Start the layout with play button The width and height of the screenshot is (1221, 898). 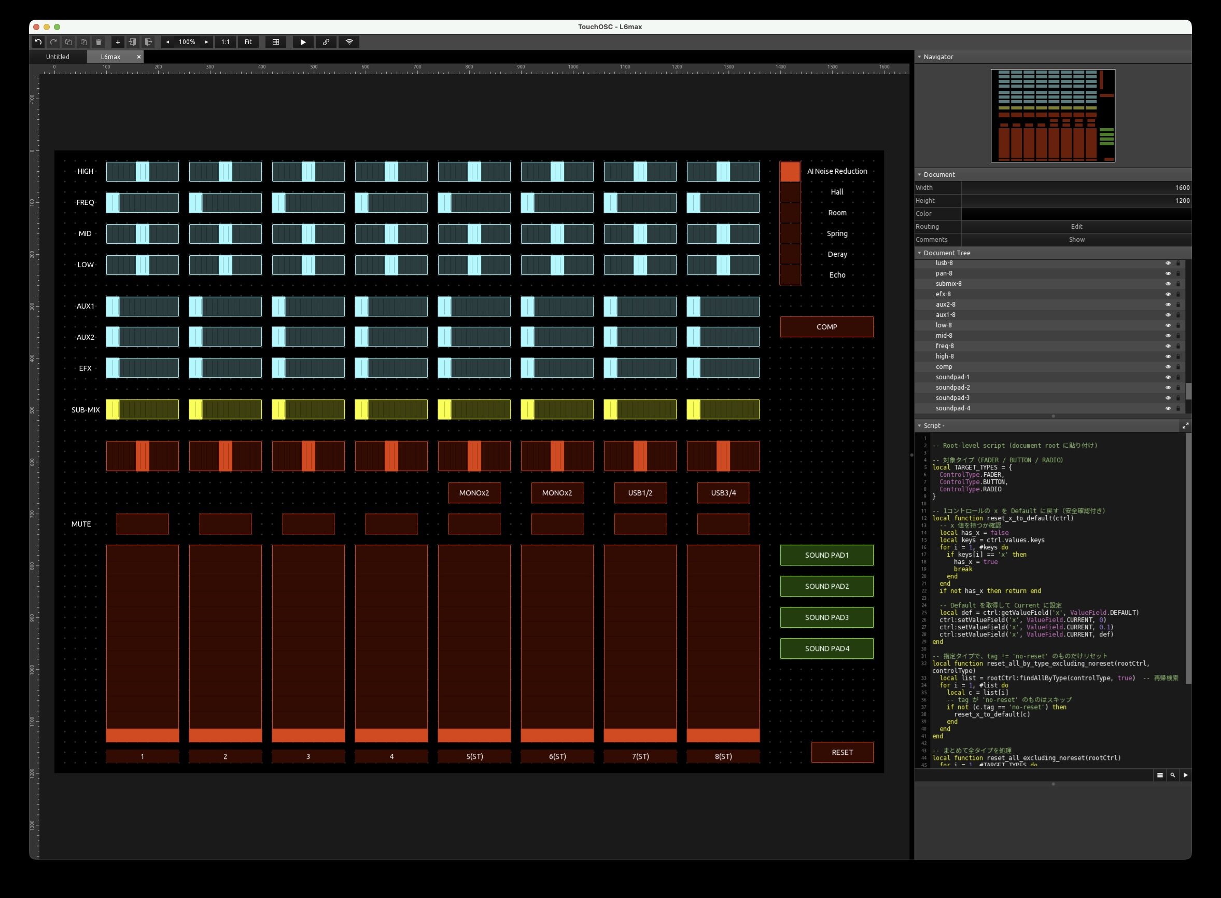[303, 42]
